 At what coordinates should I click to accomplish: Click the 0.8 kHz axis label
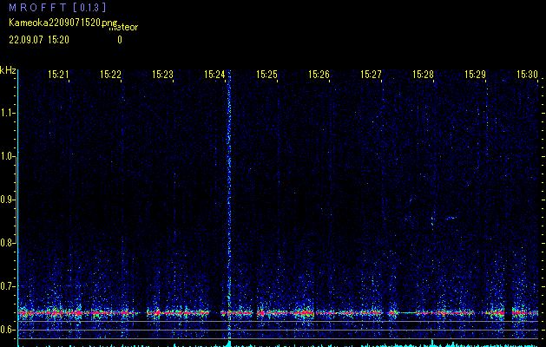[7, 243]
